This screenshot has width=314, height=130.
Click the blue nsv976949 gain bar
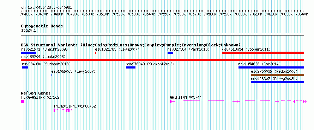[x=131, y=67]
